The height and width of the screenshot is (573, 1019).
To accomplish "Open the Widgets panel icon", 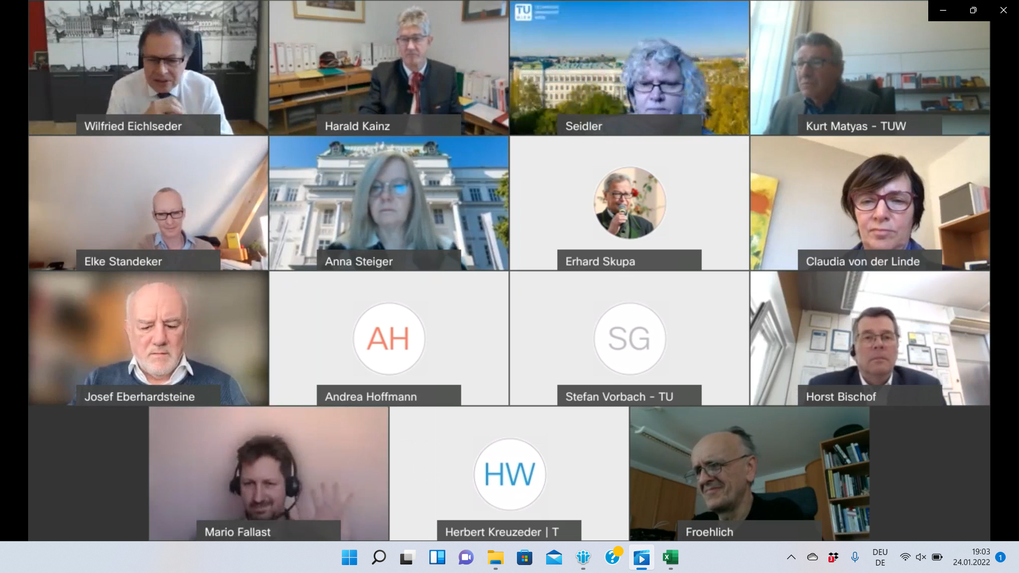I will pyautogui.click(x=437, y=558).
